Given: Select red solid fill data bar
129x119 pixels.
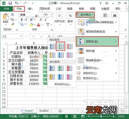Looking at the screenshot, I should click(69, 68).
